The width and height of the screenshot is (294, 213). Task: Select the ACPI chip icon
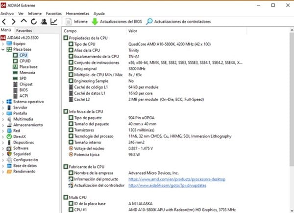pyautogui.click(x=15, y=96)
